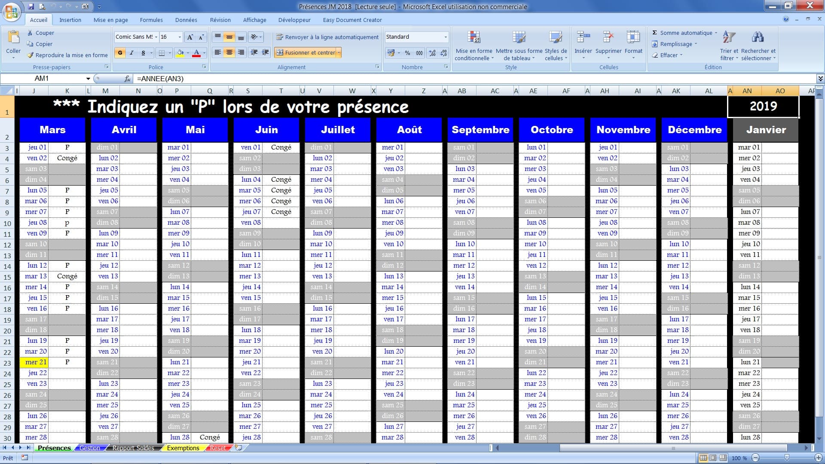Toggle center horizontal alignment button

click(229, 52)
